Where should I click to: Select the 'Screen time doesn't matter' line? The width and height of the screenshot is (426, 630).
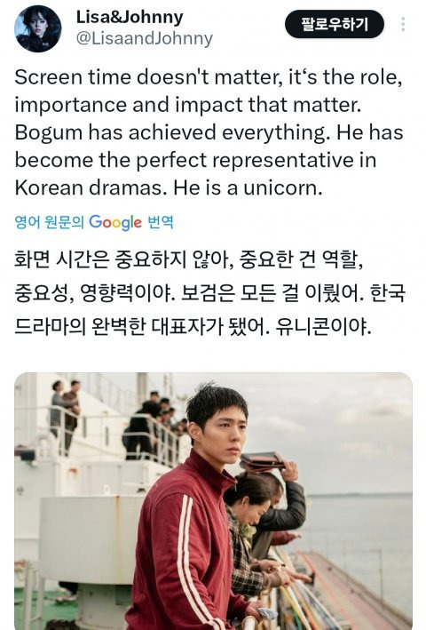[x=209, y=76]
